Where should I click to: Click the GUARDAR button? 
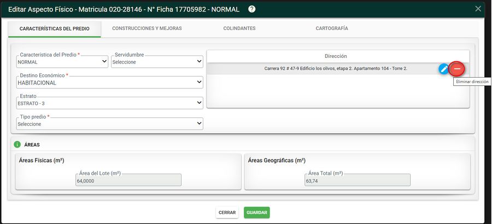click(257, 213)
